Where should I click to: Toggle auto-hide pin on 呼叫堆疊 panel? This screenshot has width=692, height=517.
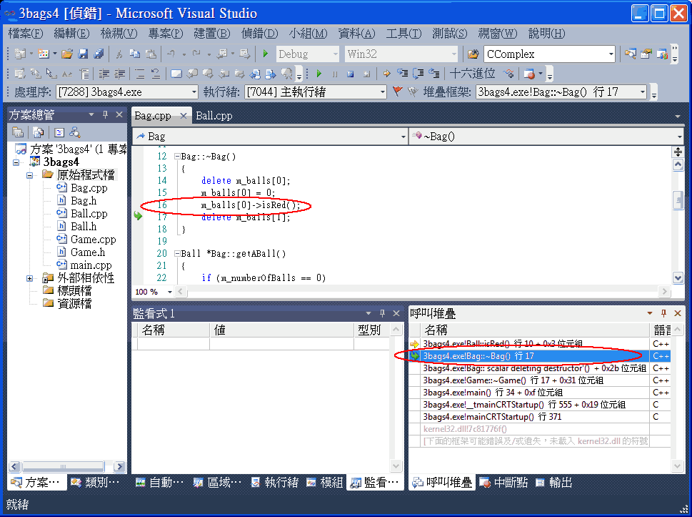point(663,313)
